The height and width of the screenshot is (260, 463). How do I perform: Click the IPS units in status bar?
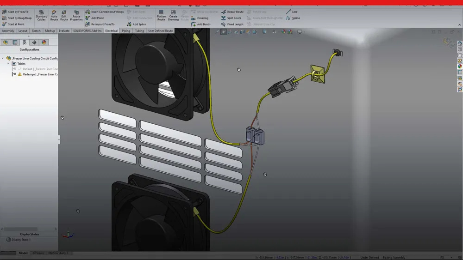(x=442, y=258)
